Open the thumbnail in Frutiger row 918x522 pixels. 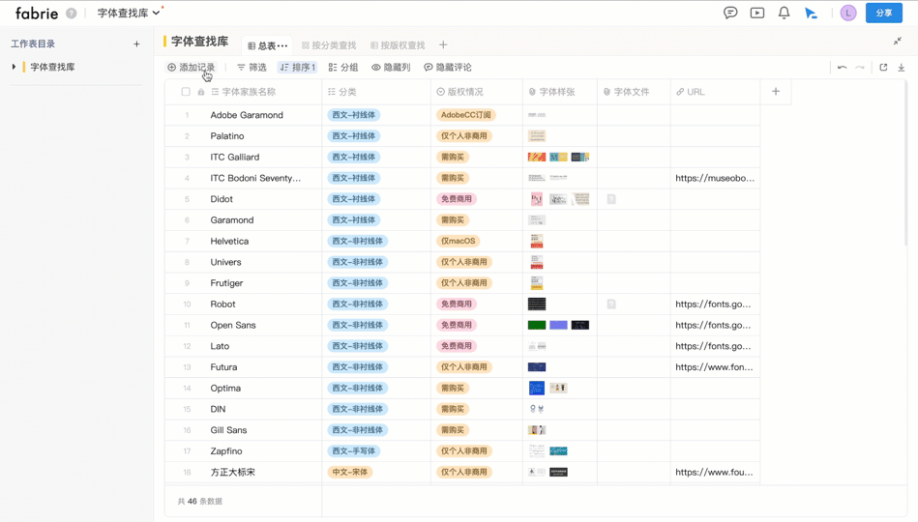[537, 283]
